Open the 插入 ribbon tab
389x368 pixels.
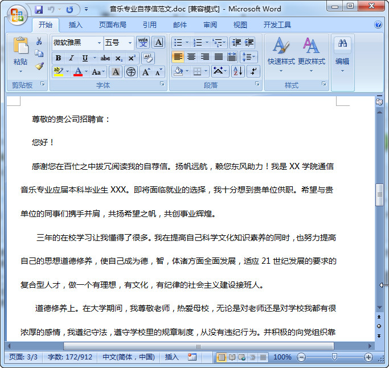(x=75, y=25)
